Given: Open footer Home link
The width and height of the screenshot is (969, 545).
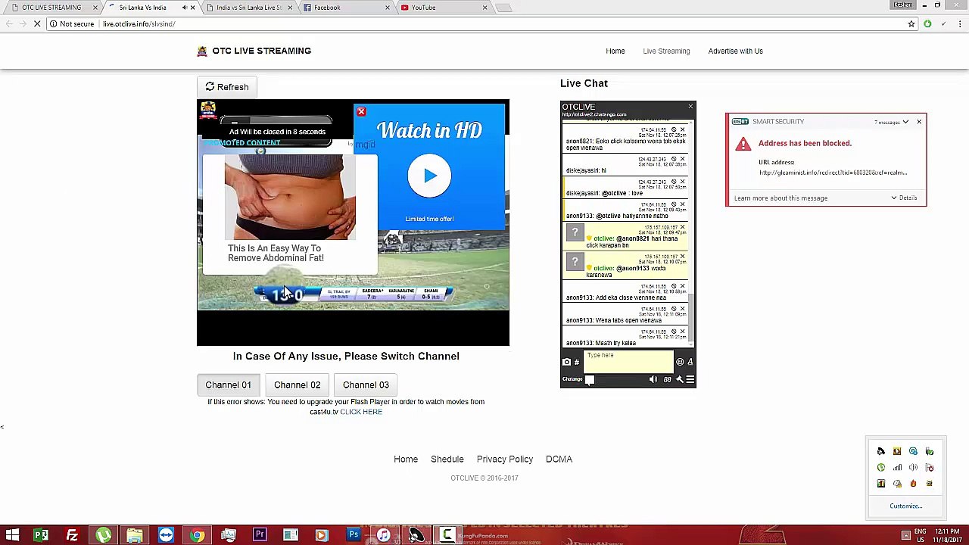Looking at the screenshot, I should [406, 459].
